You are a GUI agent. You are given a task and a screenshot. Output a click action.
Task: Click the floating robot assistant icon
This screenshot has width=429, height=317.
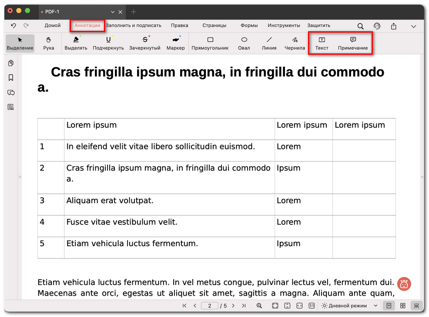(404, 284)
